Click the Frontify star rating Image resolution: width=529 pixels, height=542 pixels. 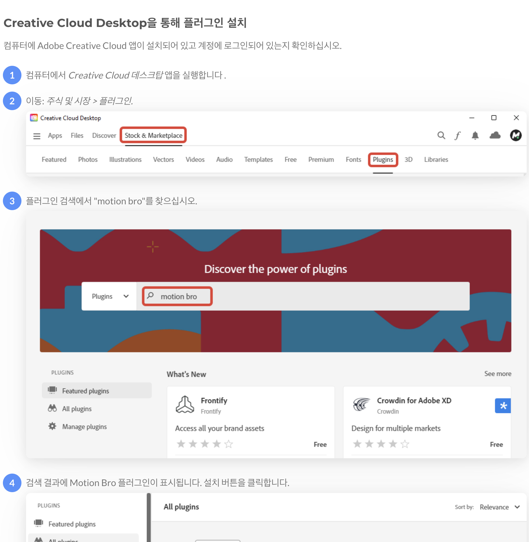tap(205, 444)
